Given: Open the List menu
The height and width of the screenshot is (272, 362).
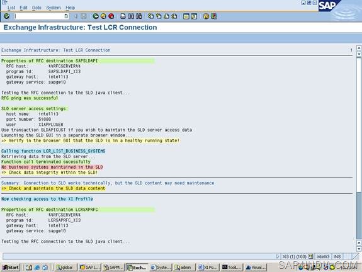Looking at the screenshot, I should click(x=11, y=8).
